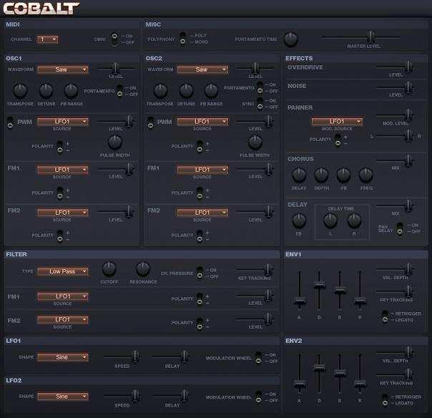
Task: Open the OSC1 Waveform dropdown
Action: 62,69
